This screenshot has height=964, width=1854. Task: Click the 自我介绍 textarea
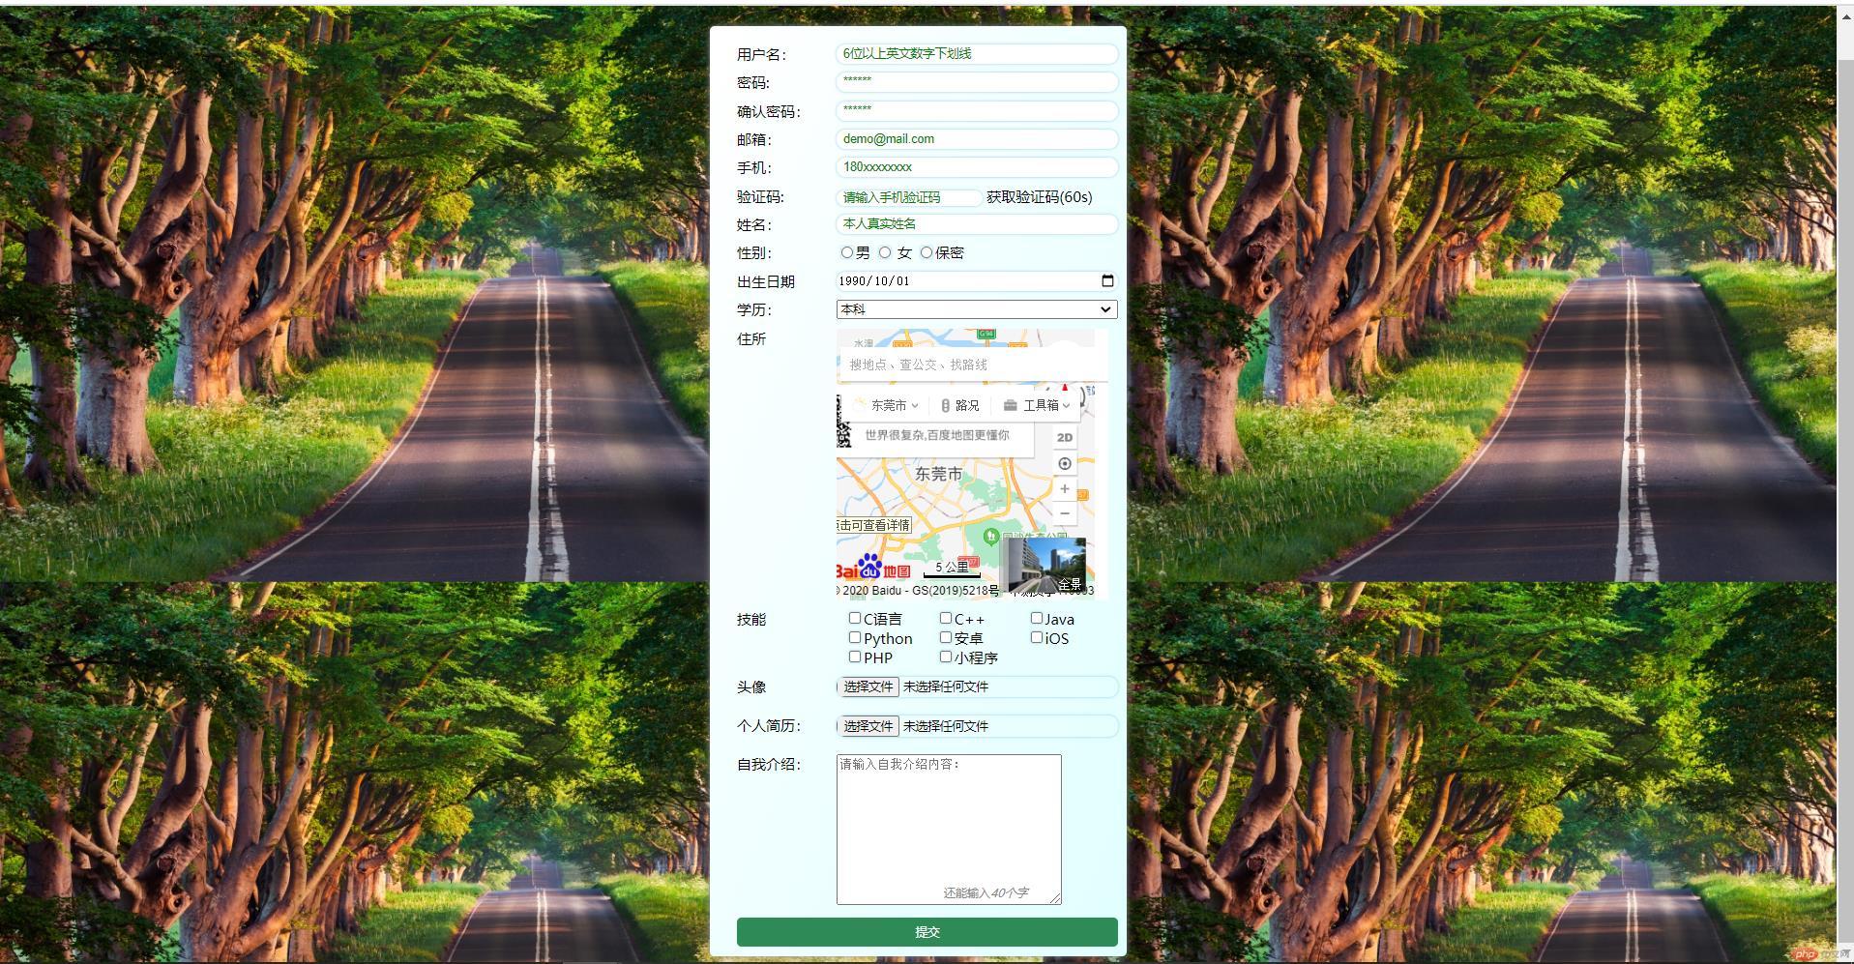coord(949,830)
